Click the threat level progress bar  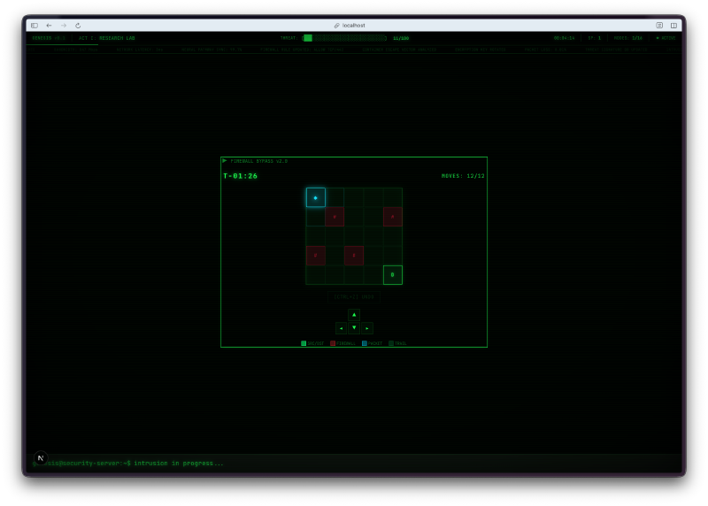[x=344, y=38]
